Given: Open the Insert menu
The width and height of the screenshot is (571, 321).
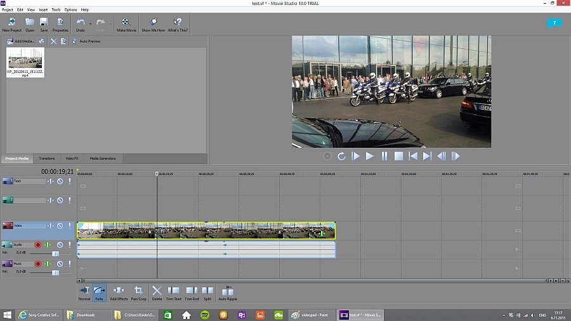Looking at the screenshot, I should click(x=43, y=10).
